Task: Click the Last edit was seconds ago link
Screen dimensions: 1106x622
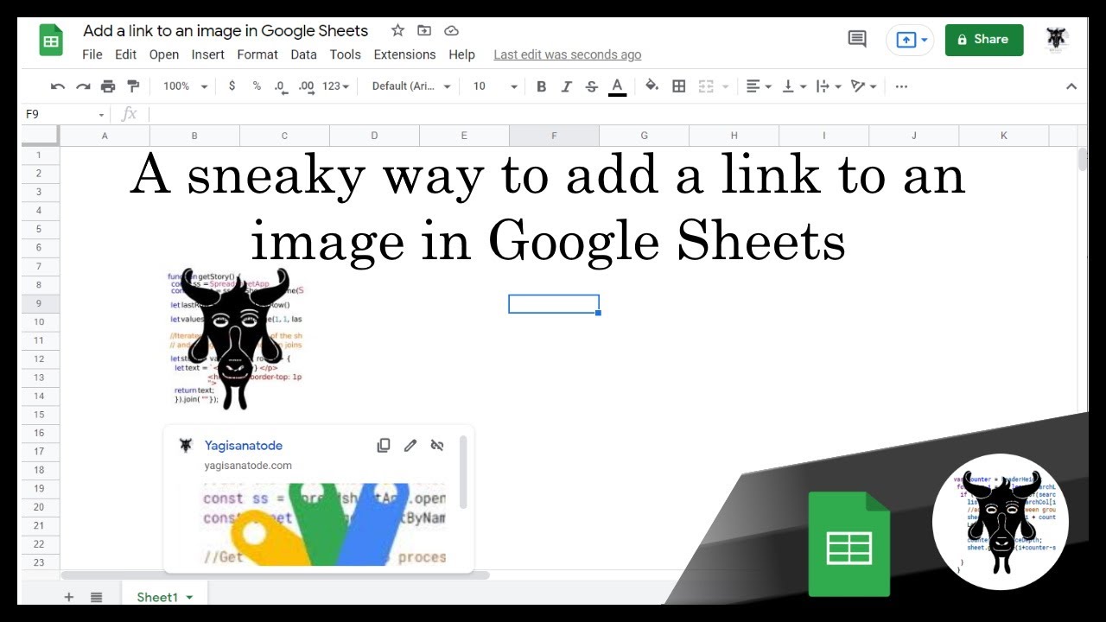Action: (568, 54)
